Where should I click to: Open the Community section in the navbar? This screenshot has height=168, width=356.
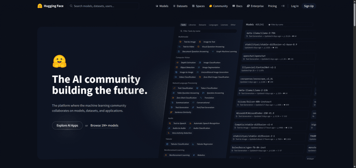(218, 6)
